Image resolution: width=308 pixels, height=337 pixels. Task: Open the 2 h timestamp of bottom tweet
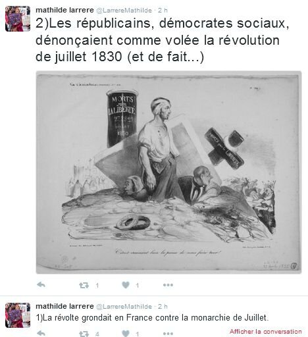pos(163,306)
